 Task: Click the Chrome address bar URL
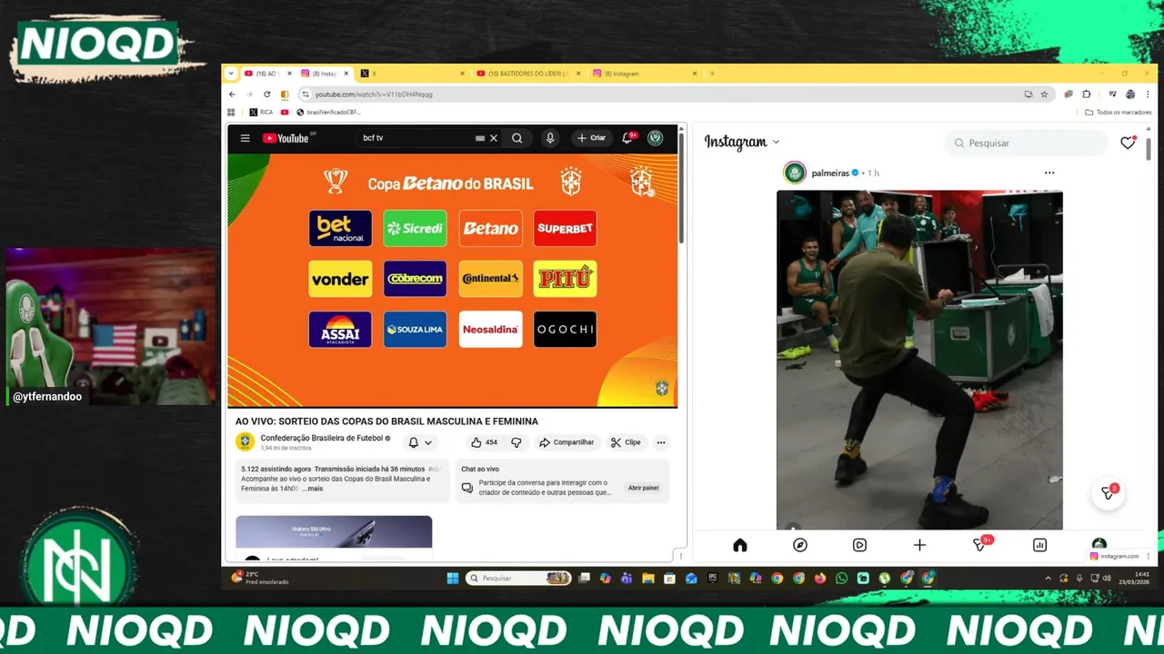click(374, 94)
